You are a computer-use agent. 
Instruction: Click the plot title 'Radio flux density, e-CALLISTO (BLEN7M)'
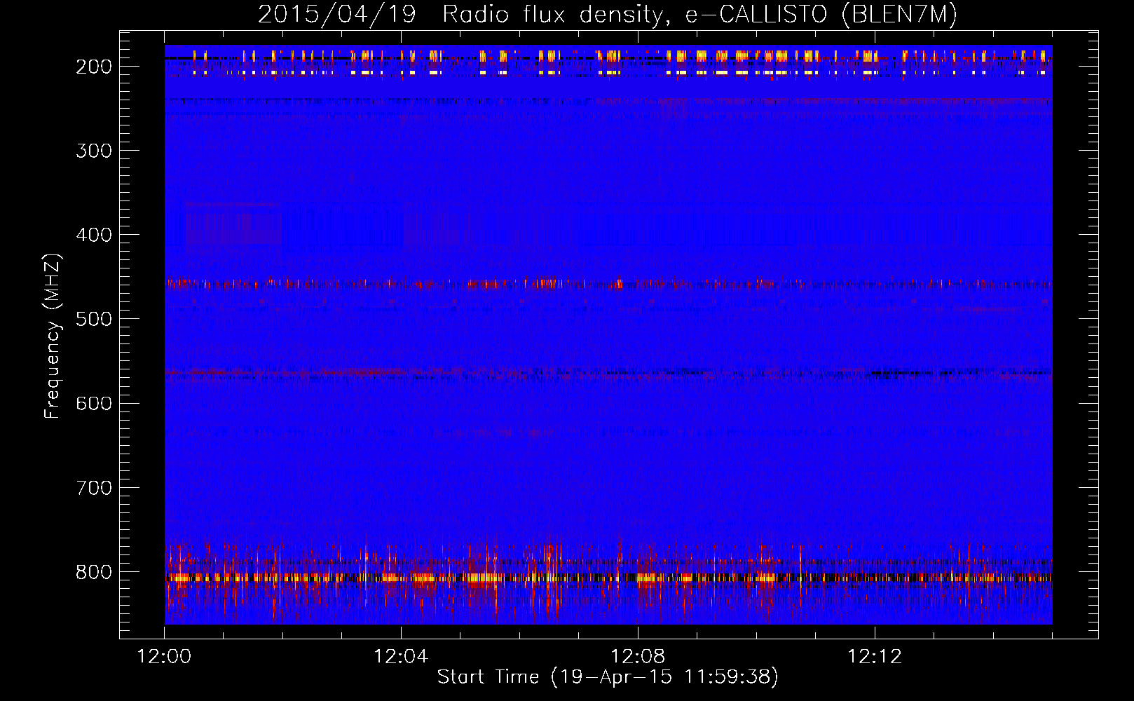click(x=699, y=14)
